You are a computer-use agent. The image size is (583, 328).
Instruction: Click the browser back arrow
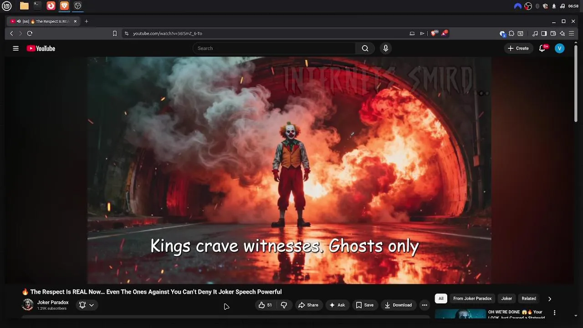pyautogui.click(x=12, y=33)
